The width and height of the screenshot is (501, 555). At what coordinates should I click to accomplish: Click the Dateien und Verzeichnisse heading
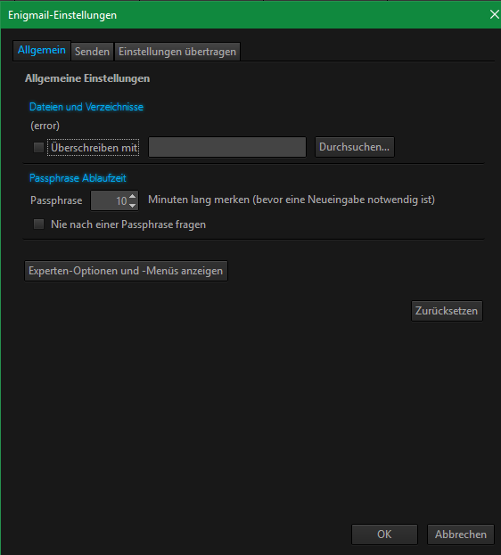86,107
